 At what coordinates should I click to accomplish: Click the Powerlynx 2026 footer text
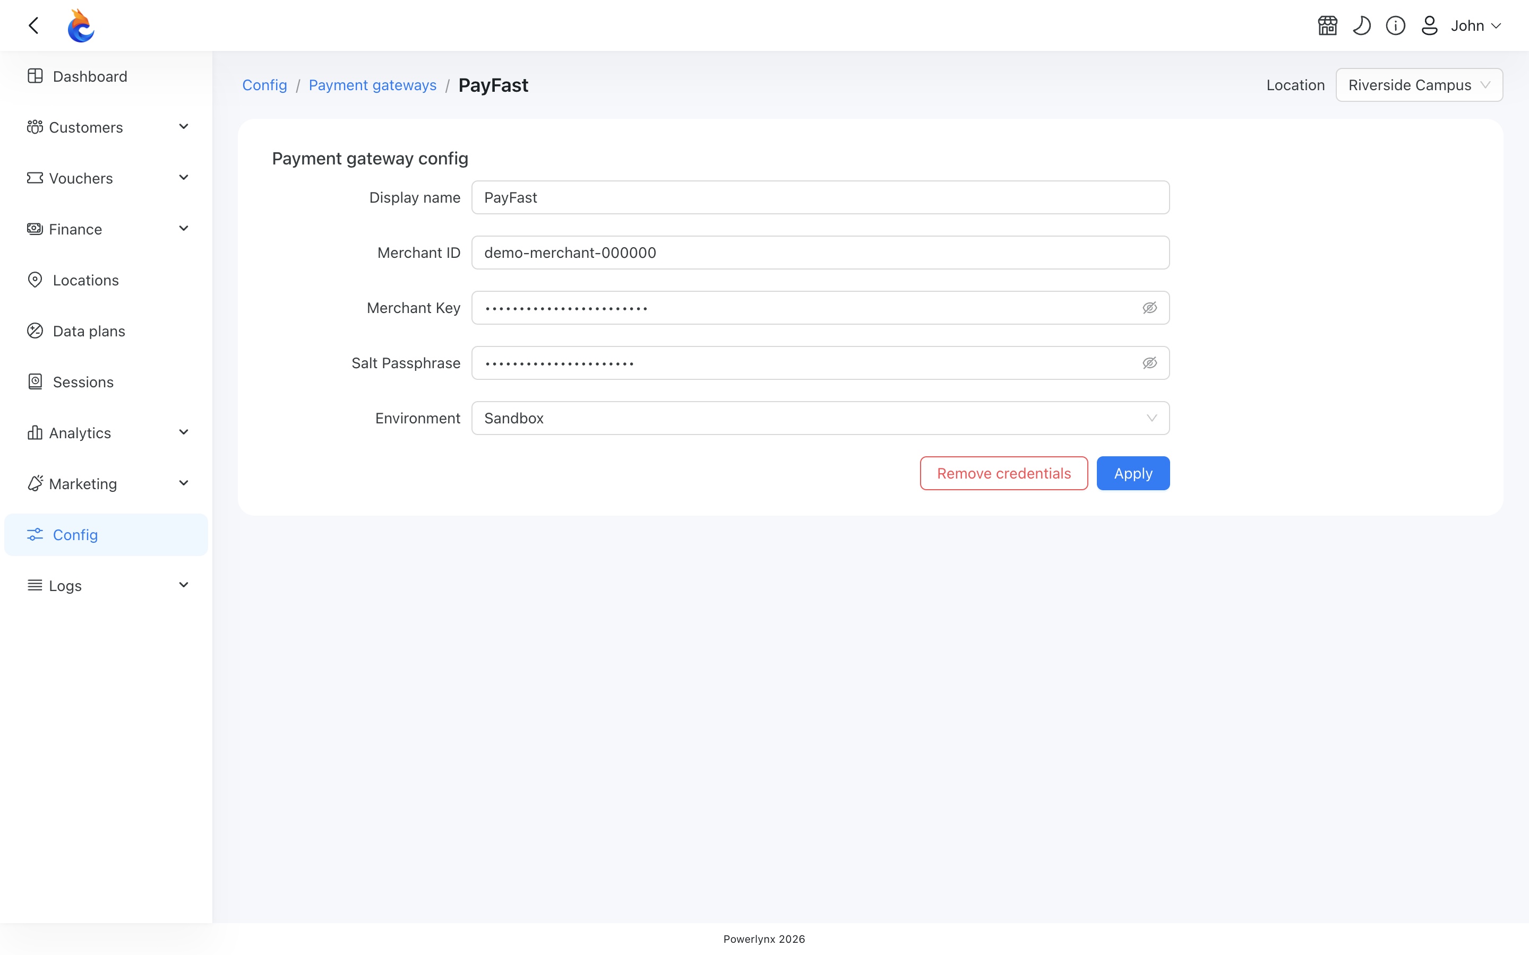pyautogui.click(x=764, y=939)
